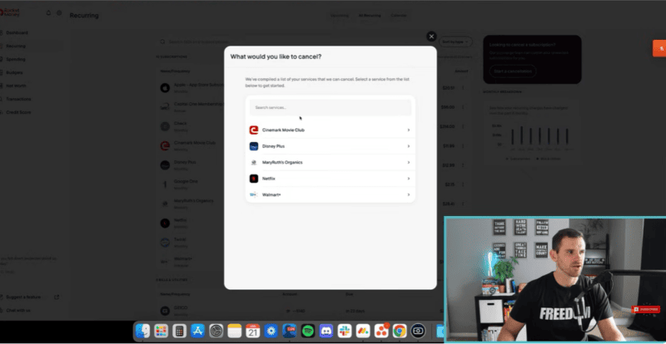
Task: Switch to the Calendar tab
Action: [x=399, y=16]
